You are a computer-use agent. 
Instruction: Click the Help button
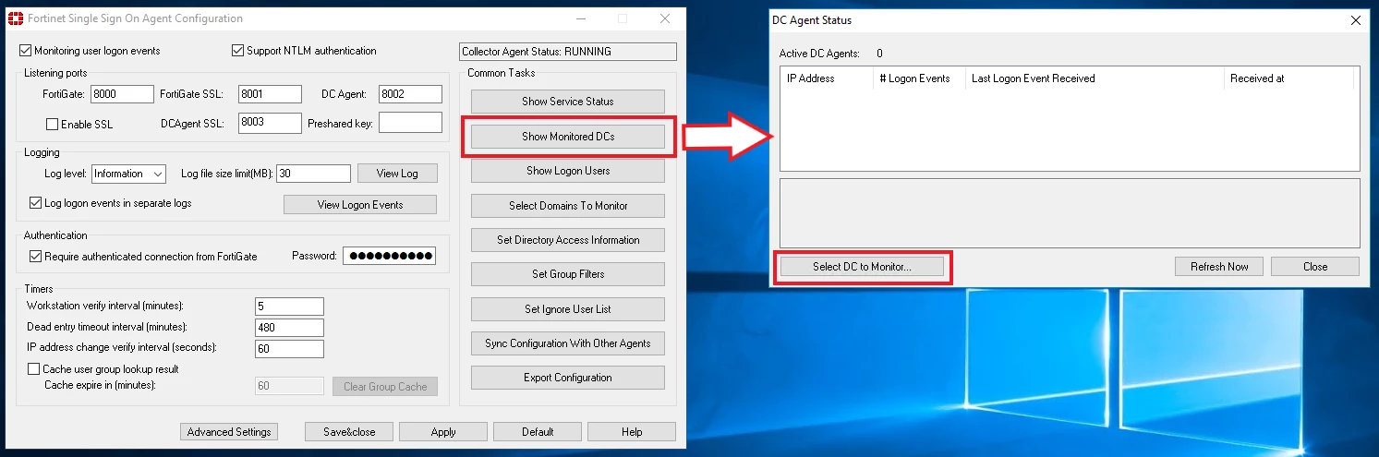point(632,432)
